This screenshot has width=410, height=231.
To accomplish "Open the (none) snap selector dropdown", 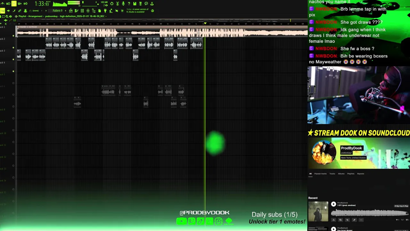I will (36, 11).
